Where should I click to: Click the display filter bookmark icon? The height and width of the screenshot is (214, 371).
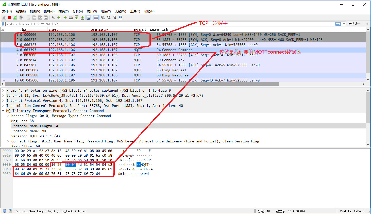3,24
